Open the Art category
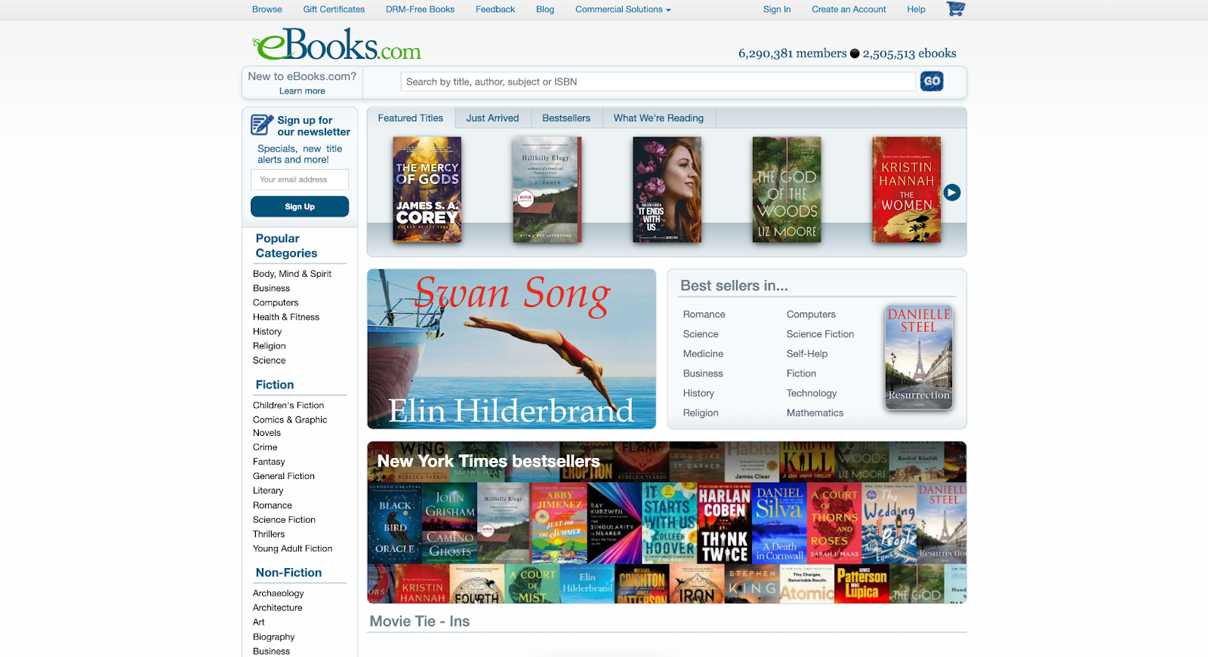This screenshot has width=1208, height=657. tap(259, 622)
